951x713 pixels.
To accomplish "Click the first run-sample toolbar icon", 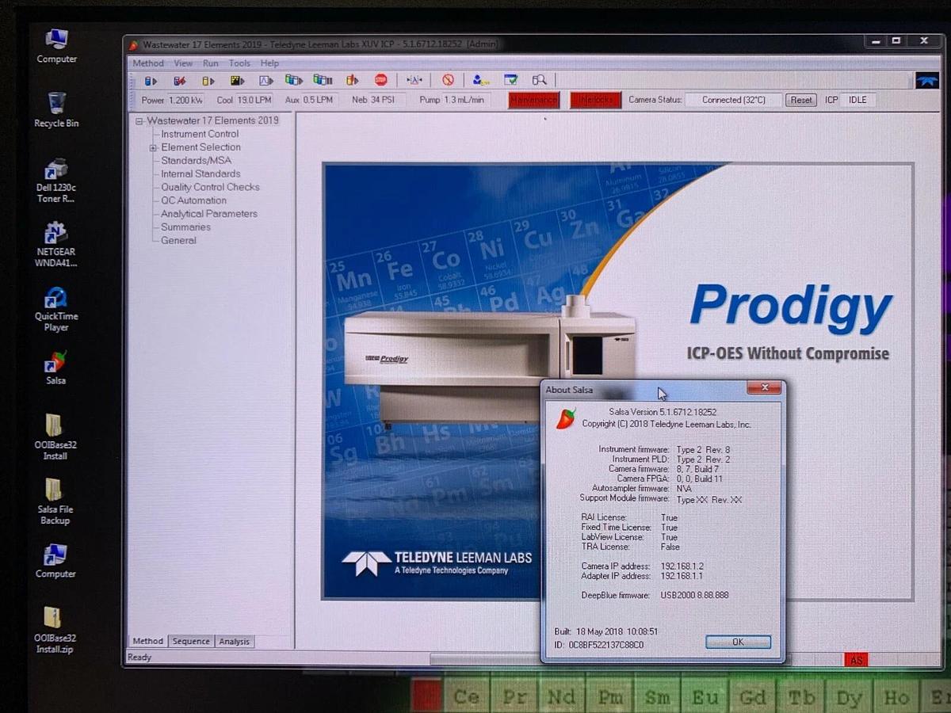I will coord(151,80).
